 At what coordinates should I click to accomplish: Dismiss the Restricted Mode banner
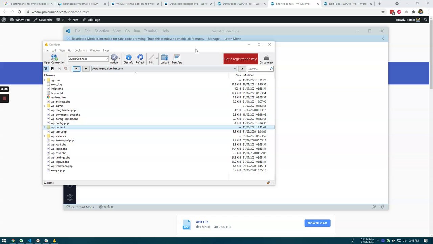pyautogui.click(x=383, y=39)
